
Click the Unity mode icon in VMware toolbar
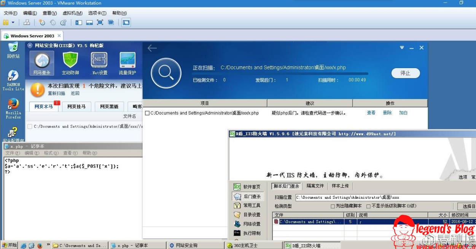tap(111, 22)
